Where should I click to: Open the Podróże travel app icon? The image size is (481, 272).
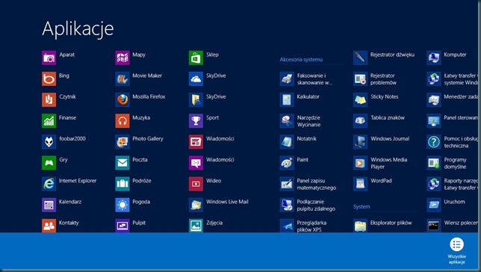pos(122,184)
